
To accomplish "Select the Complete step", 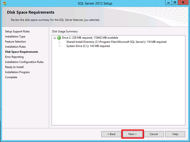I will (11, 77).
